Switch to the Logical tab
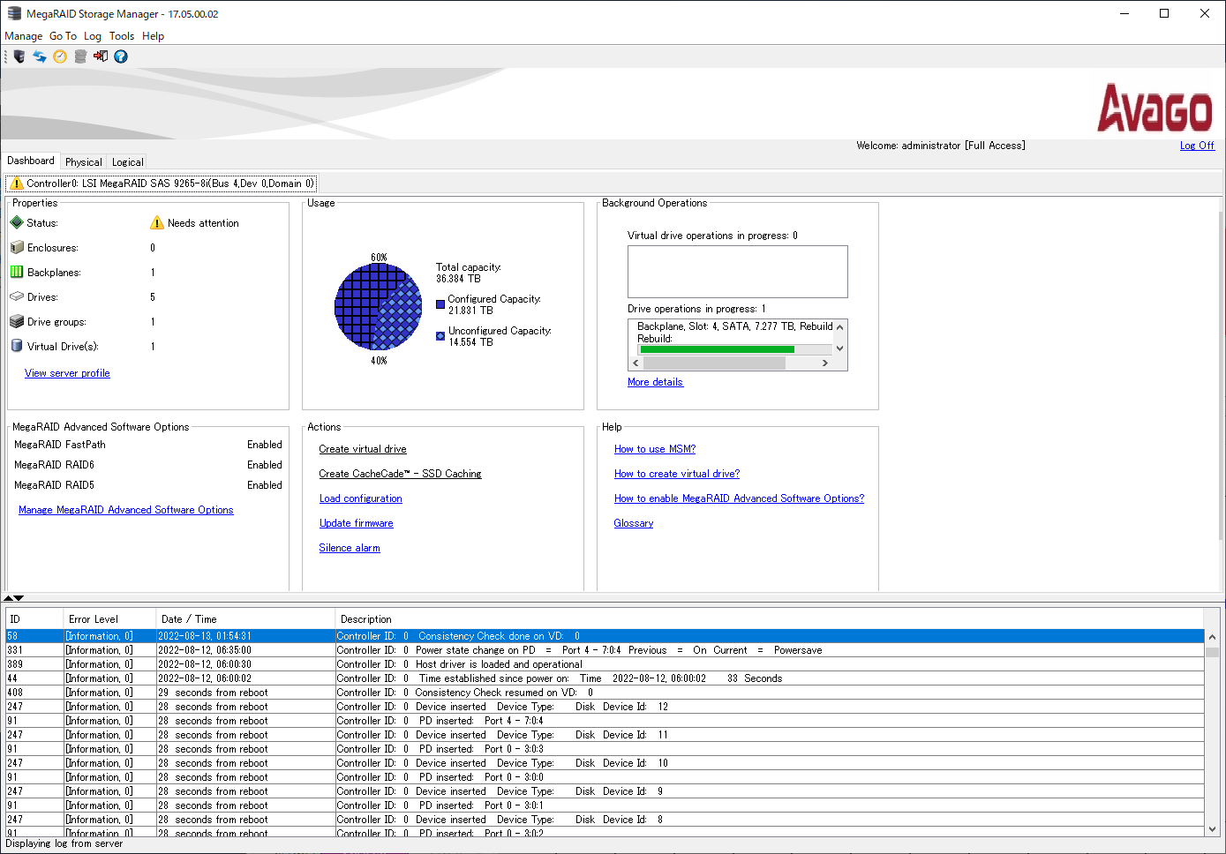This screenshot has height=854, width=1226. tap(128, 162)
